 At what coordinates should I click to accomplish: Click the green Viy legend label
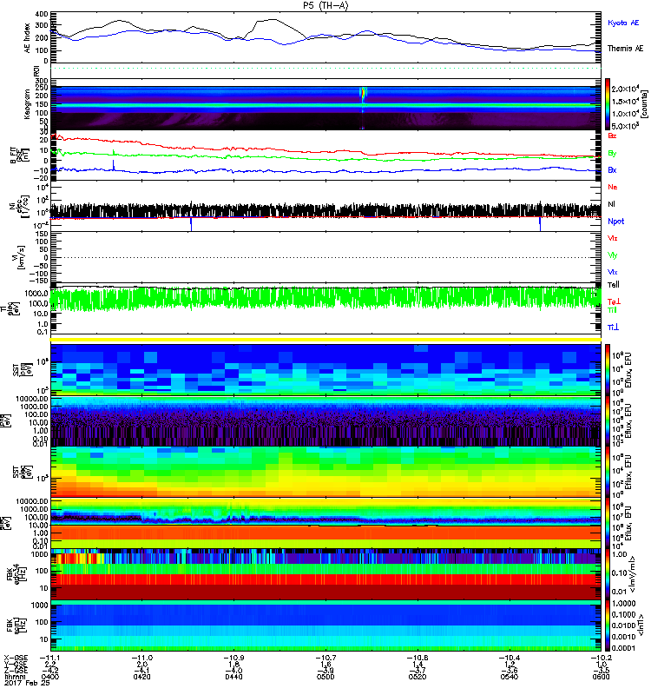[612, 255]
